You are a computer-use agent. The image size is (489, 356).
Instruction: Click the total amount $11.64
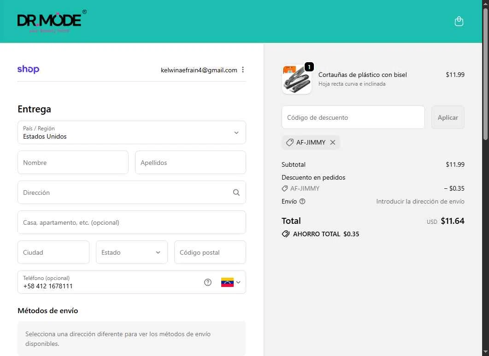coord(453,221)
